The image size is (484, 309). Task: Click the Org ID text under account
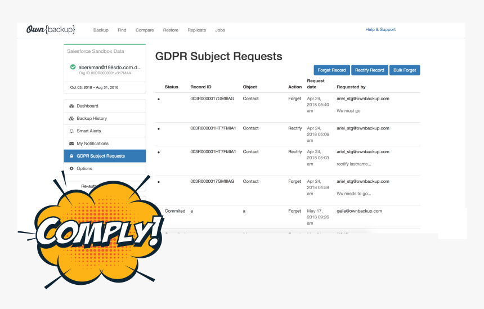(105, 73)
